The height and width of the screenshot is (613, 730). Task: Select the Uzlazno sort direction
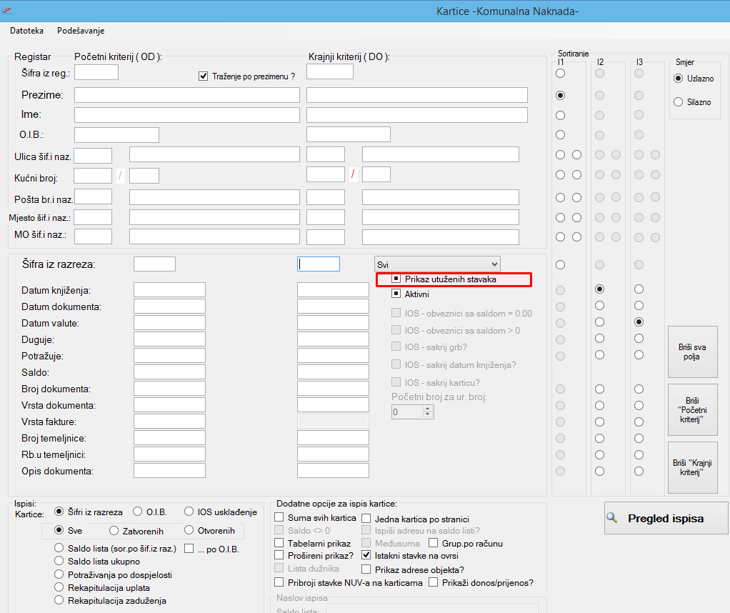tap(678, 79)
